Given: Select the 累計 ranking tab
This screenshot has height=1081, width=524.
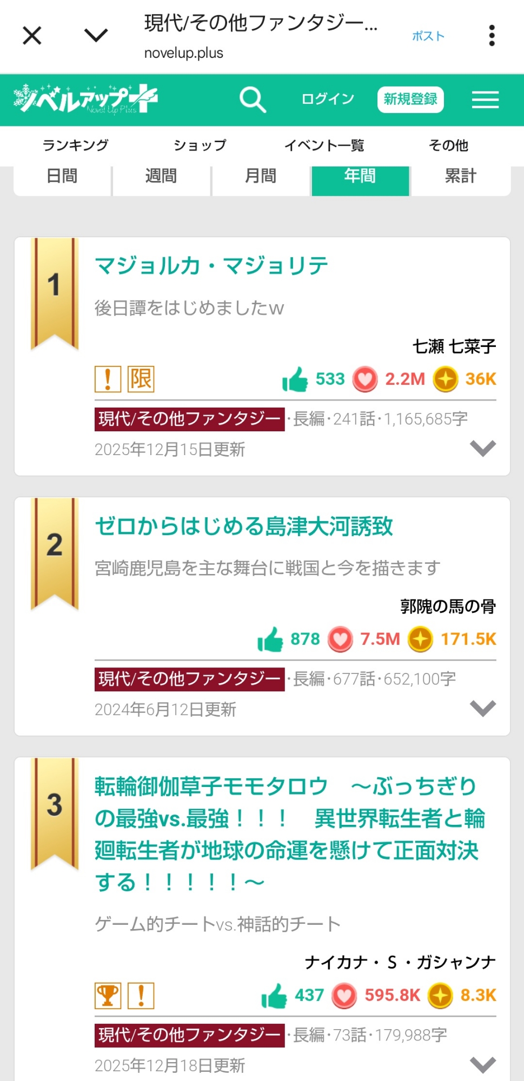Looking at the screenshot, I should click(460, 177).
